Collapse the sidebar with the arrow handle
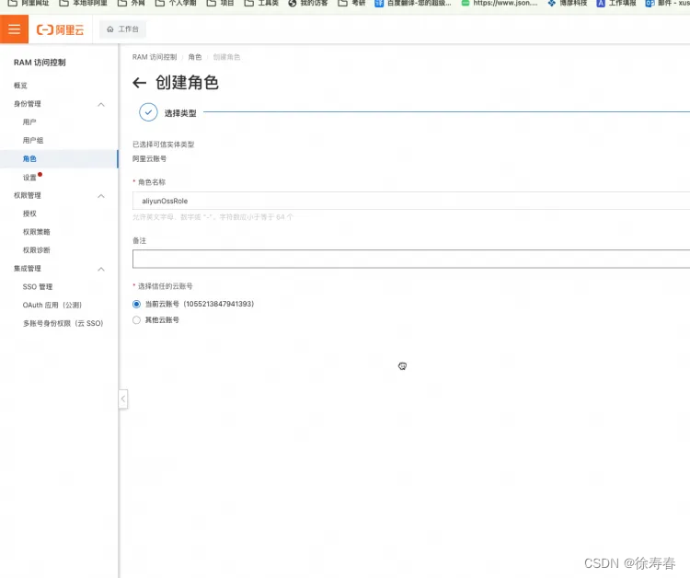 [123, 399]
